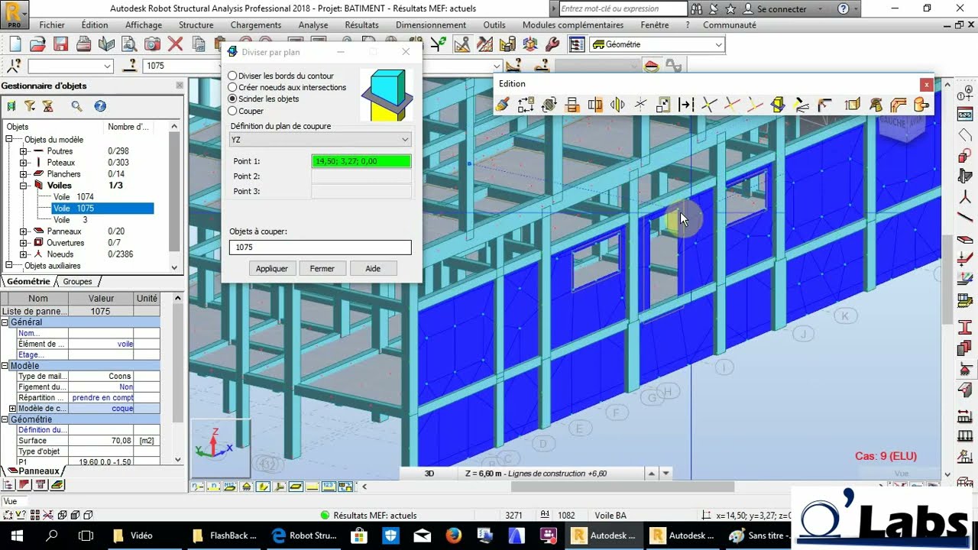This screenshot has width=978, height=550.
Task: Select the rotate tool in Edition toolbar
Action: click(x=549, y=105)
